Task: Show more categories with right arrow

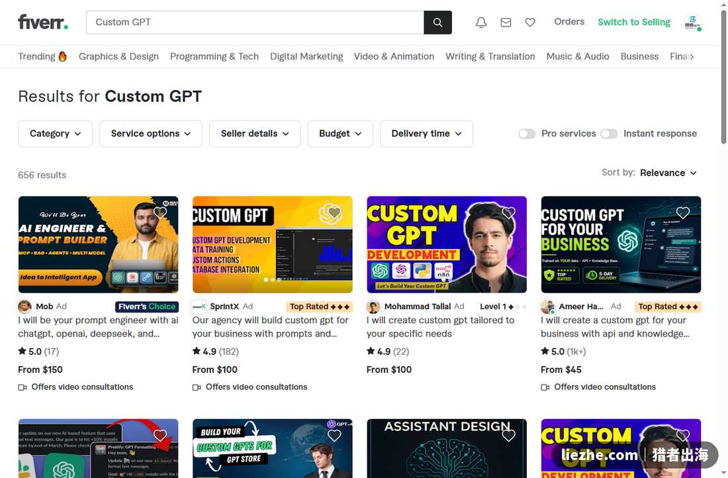Action: [x=692, y=57]
